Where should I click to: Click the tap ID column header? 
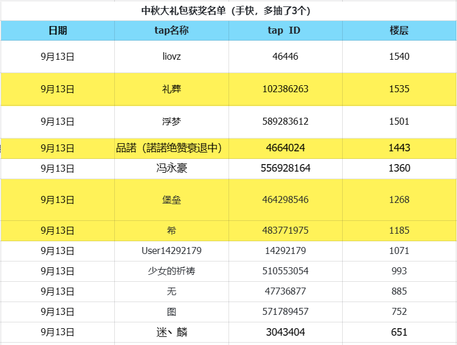pyautogui.click(x=285, y=31)
